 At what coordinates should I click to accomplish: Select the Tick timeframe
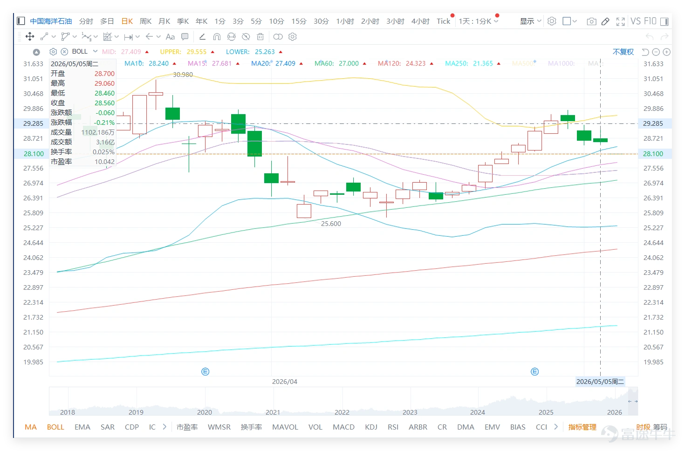click(x=444, y=21)
